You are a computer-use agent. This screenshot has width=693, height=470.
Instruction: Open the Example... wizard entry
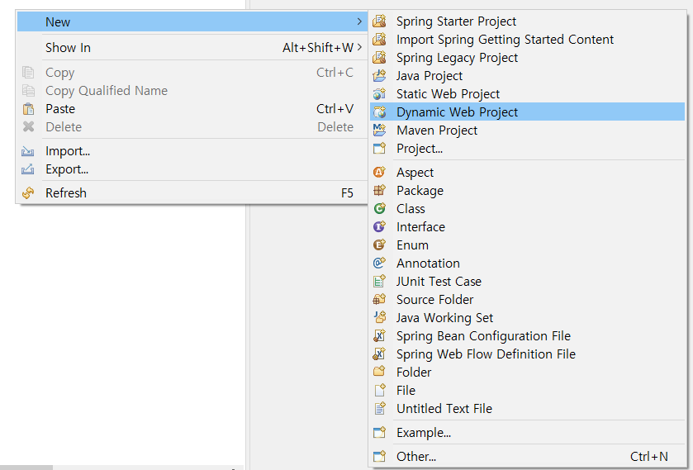tap(527, 432)
